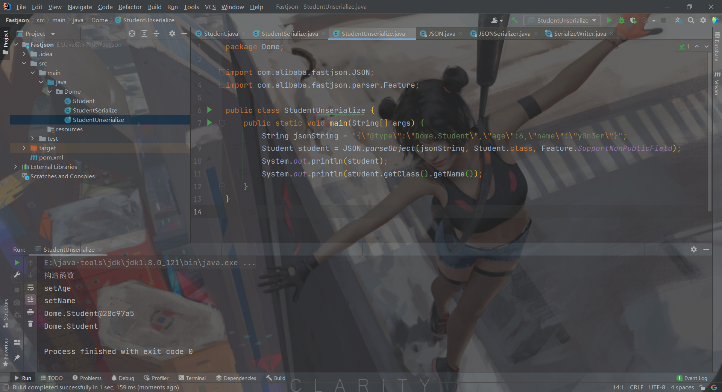Expand the target folder

(24, 148)
